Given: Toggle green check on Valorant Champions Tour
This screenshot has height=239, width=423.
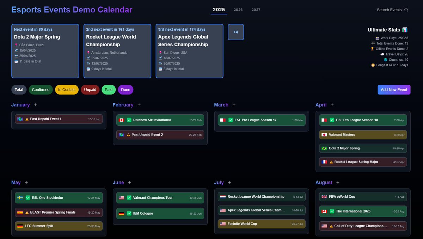Looking at the screenshot, I should (x=129, y=198).
